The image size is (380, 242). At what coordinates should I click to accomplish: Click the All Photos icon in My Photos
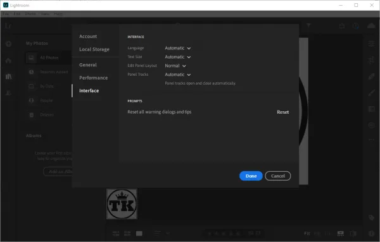pyautogui.click(x=31, y=57)
